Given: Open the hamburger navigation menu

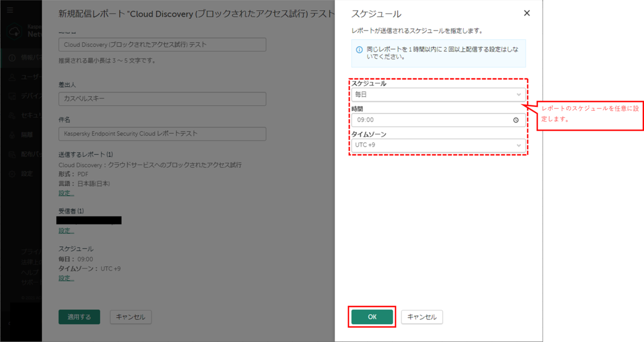Looking at the screenshot, I should click(10, 10).
